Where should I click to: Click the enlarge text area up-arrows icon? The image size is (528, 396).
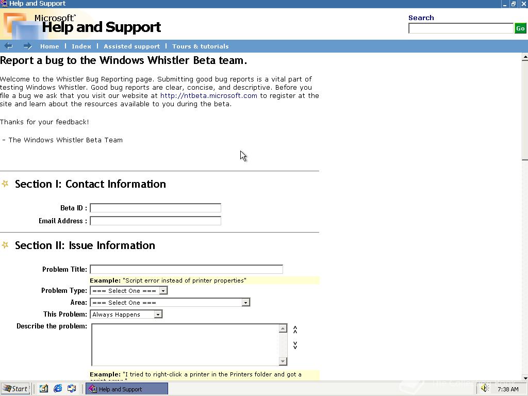pos(295,329)
